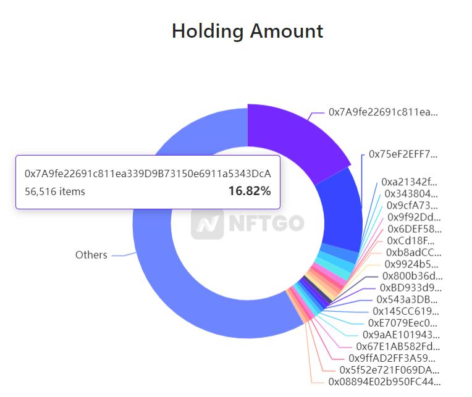This screenshot has width=472, height=397.
Task: Select the 0x6DEF58... address label
Action: [415, 229]
